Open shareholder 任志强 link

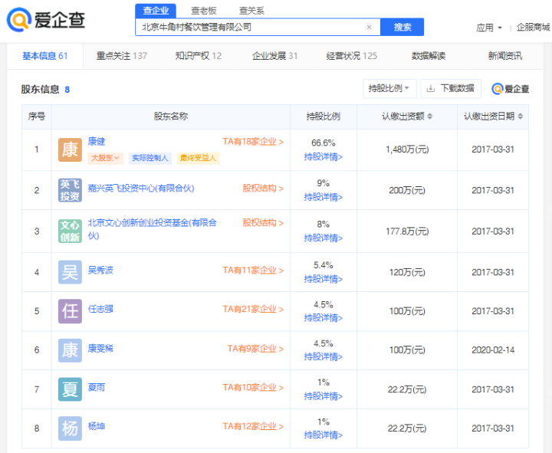point(100,310)
